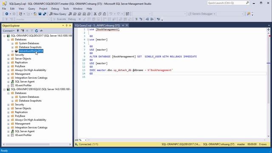Open Find in Files icon near Quick Launch
Screen dimensions: 272x153
pos(248,14)
